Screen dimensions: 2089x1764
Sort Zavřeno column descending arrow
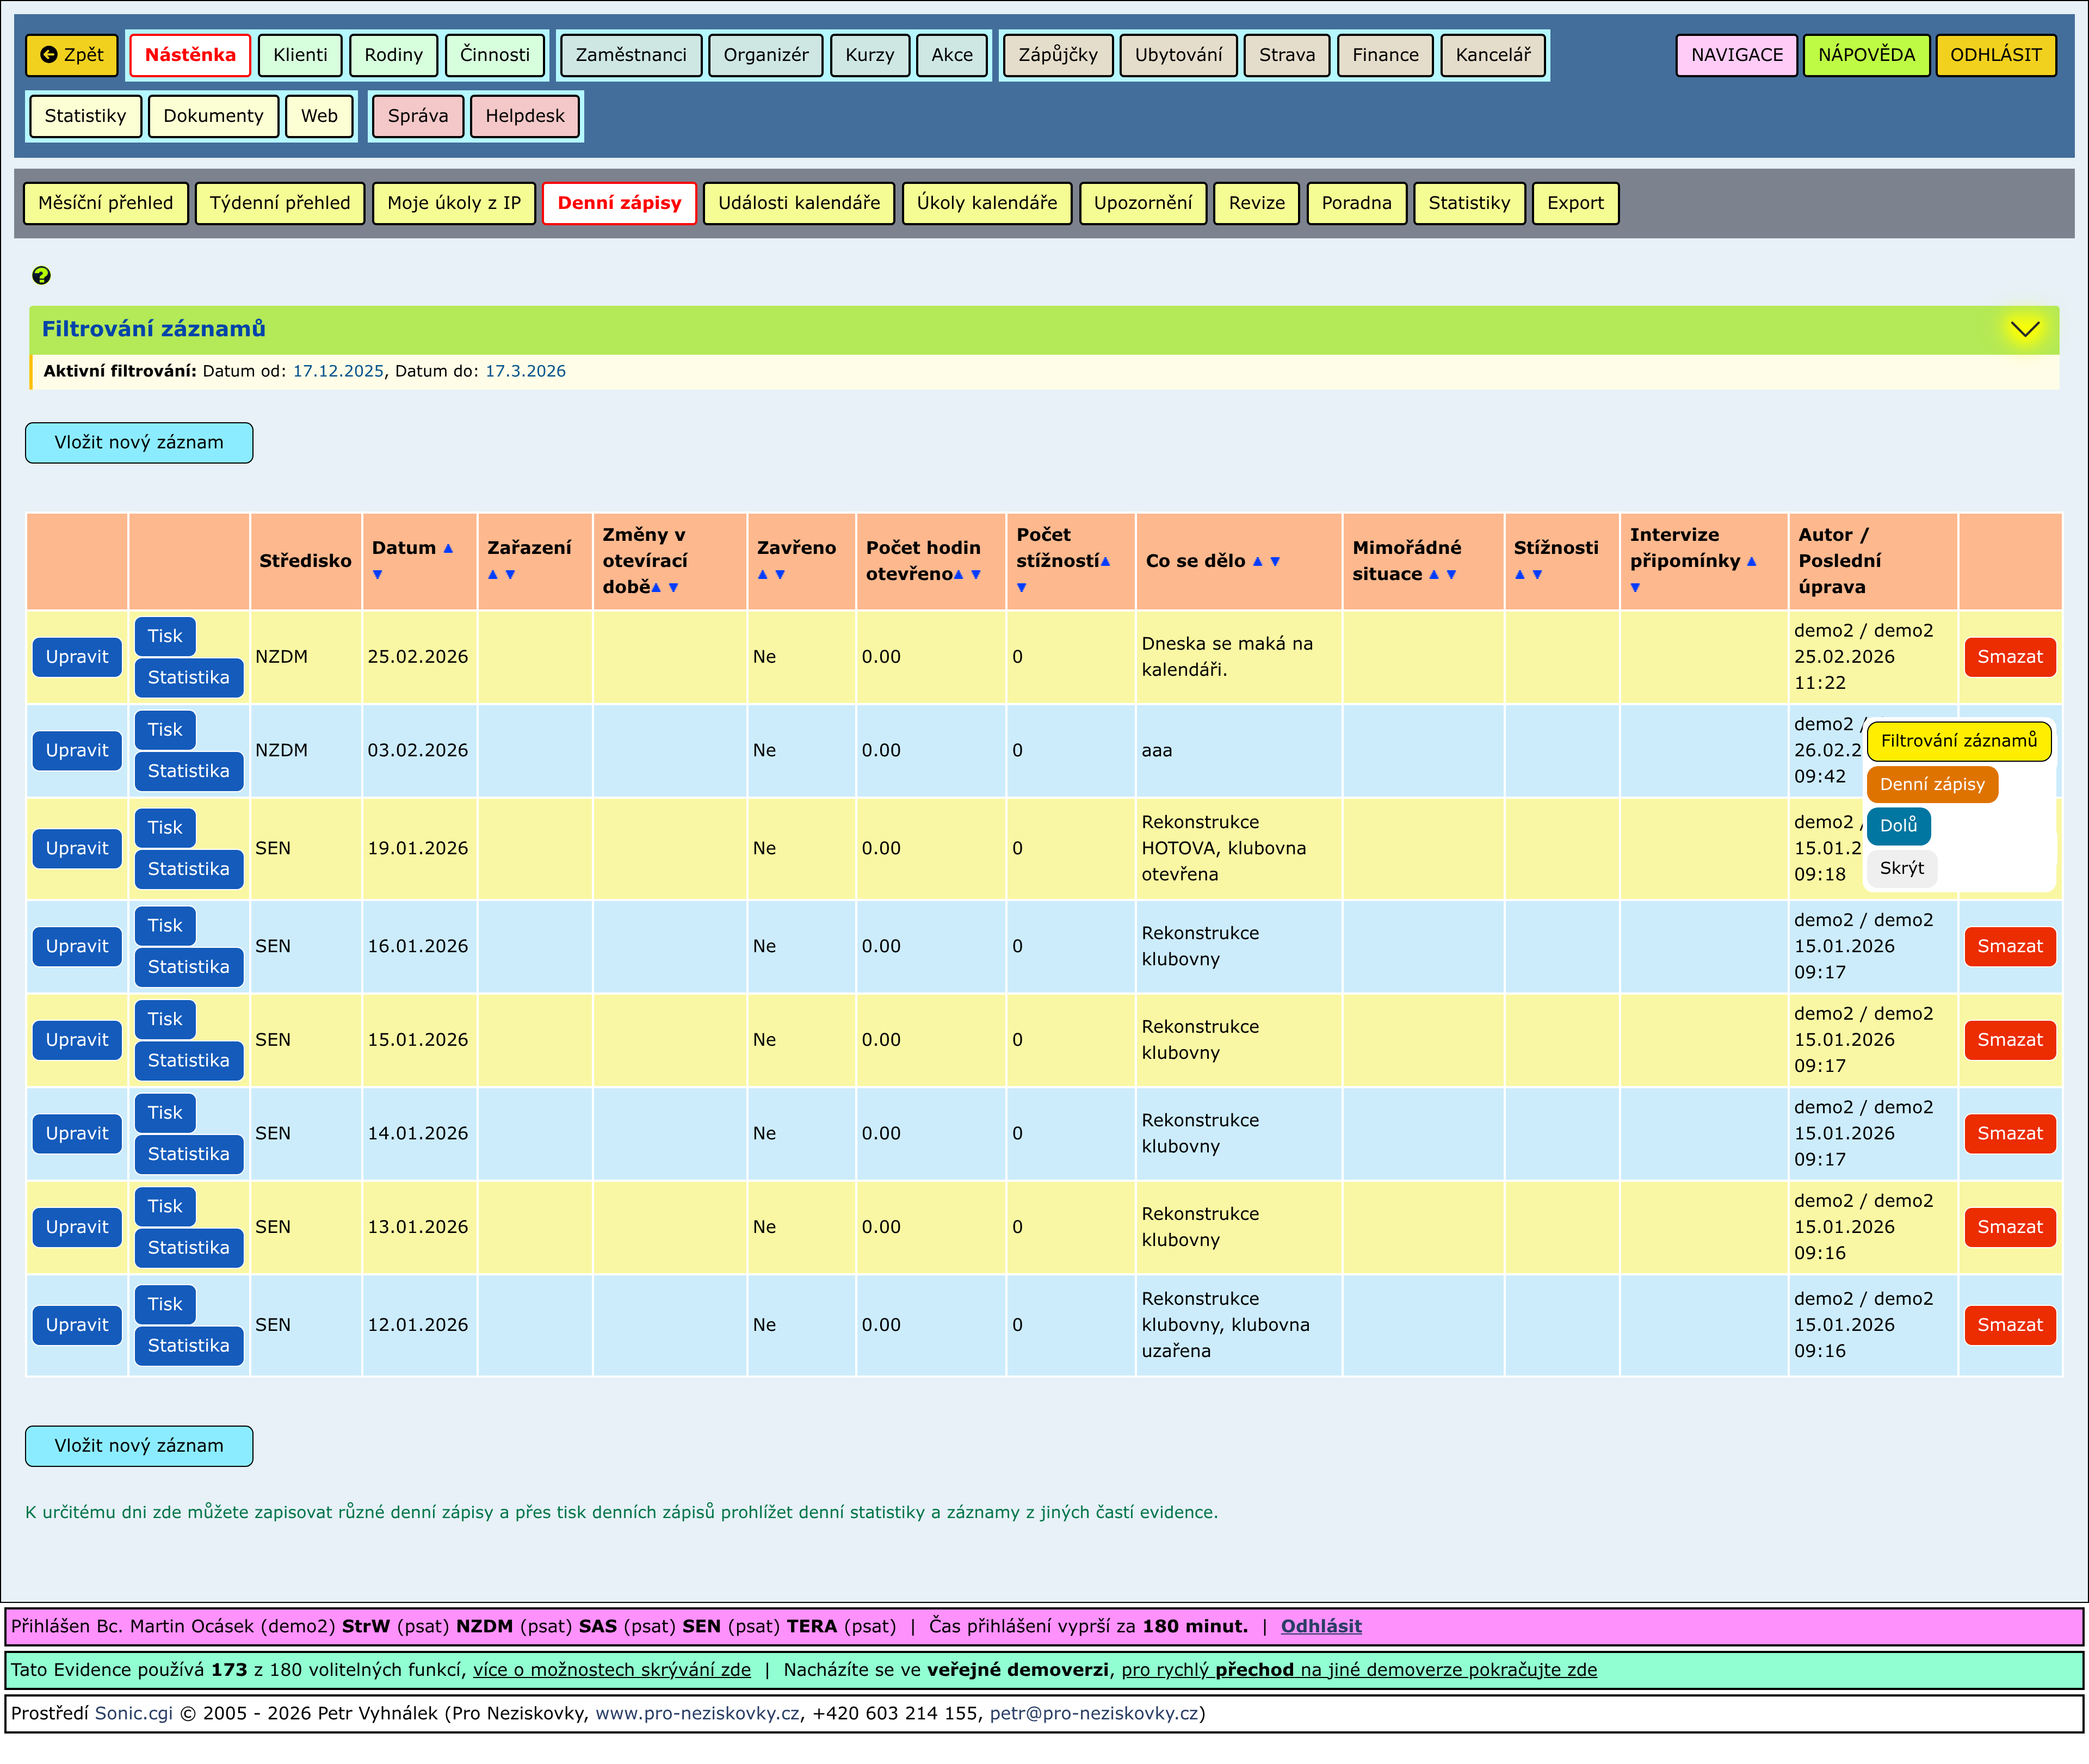pyautogui.click(x=780, y=575)
